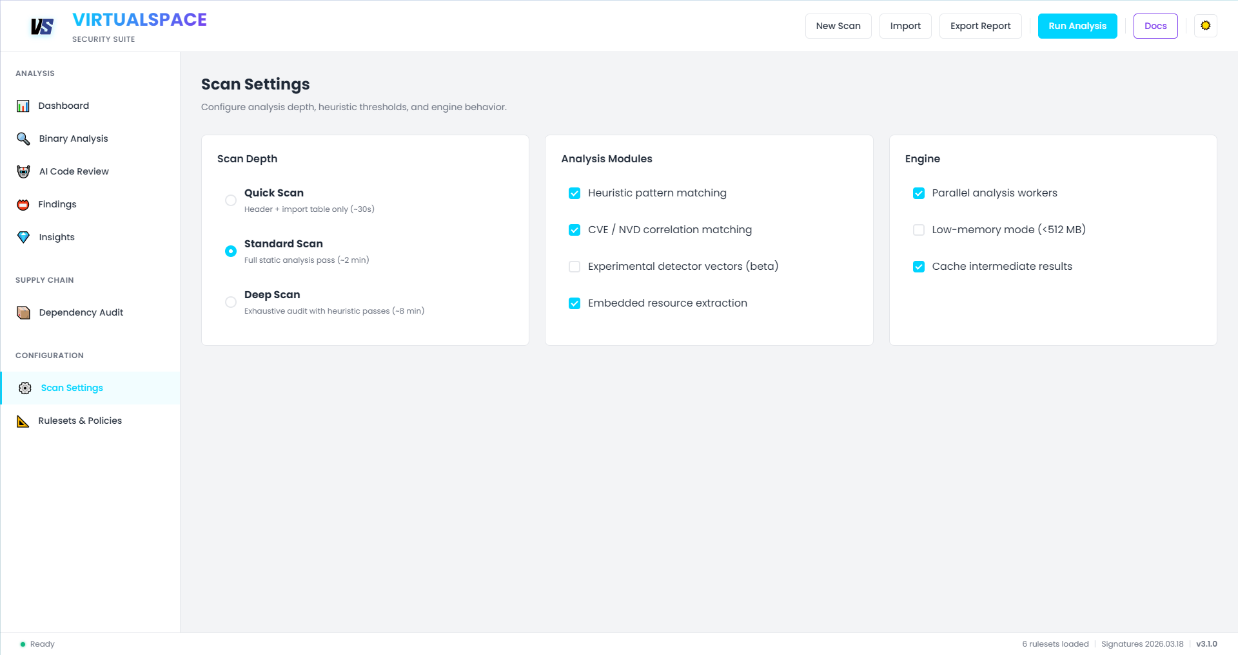The image size is (1238, 655).
Task: Start analysis with Run Analysis button
Action: pyautogui.click(x=1077, y=26)
